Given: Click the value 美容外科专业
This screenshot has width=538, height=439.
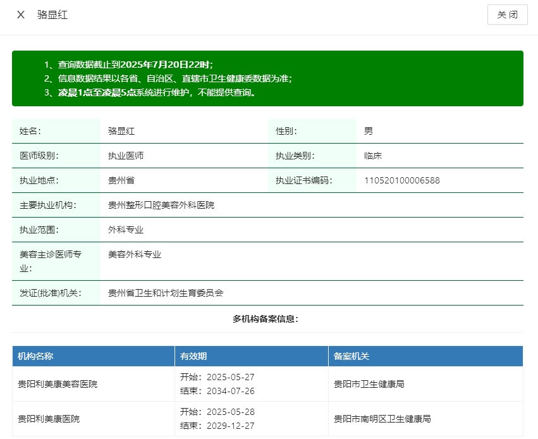Looking at the screenshot, I should (x=135, y=255).
